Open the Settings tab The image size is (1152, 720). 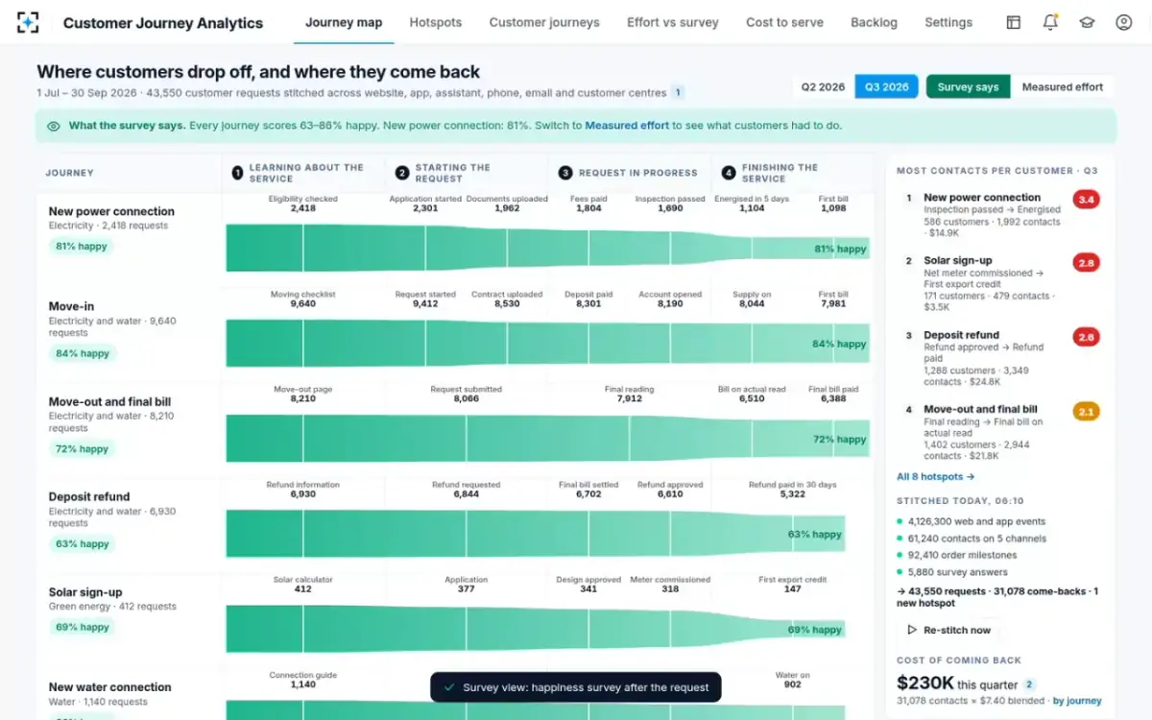(948, 22)
